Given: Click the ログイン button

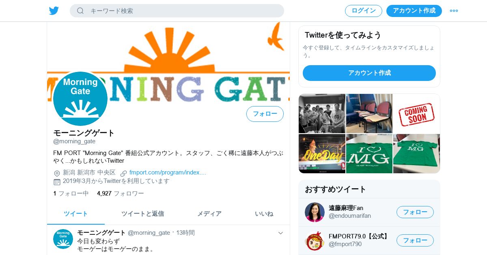Looking at the screenshot, I should tap(364, 11).
